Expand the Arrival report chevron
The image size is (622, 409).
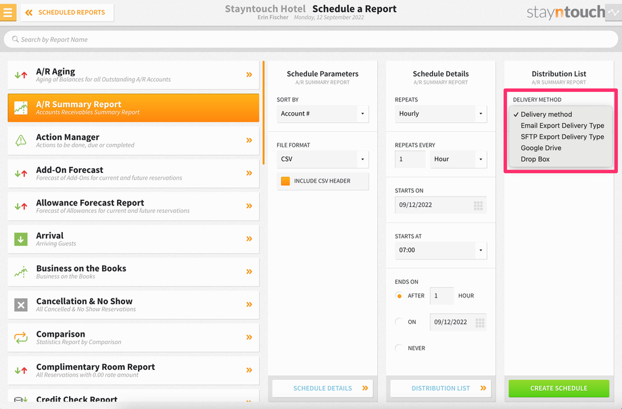point(249,239)
